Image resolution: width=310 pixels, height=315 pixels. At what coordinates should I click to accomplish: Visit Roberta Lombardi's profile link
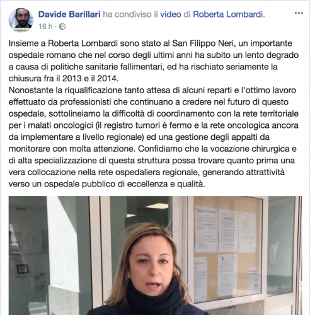pyautogui.click(x=228, y=14)
